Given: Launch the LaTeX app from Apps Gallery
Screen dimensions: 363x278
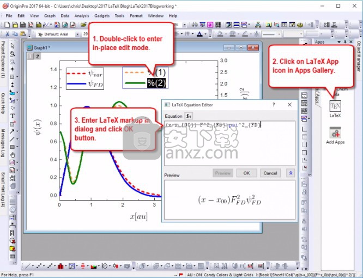Looking at the screenshot, I should (x=335, y=109).
